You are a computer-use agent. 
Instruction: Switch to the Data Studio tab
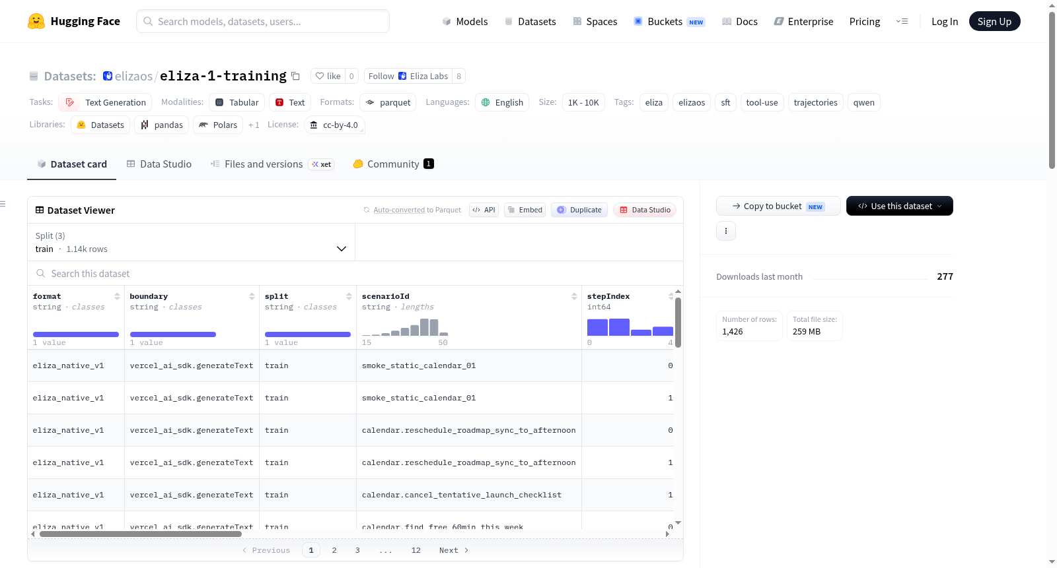159,164
